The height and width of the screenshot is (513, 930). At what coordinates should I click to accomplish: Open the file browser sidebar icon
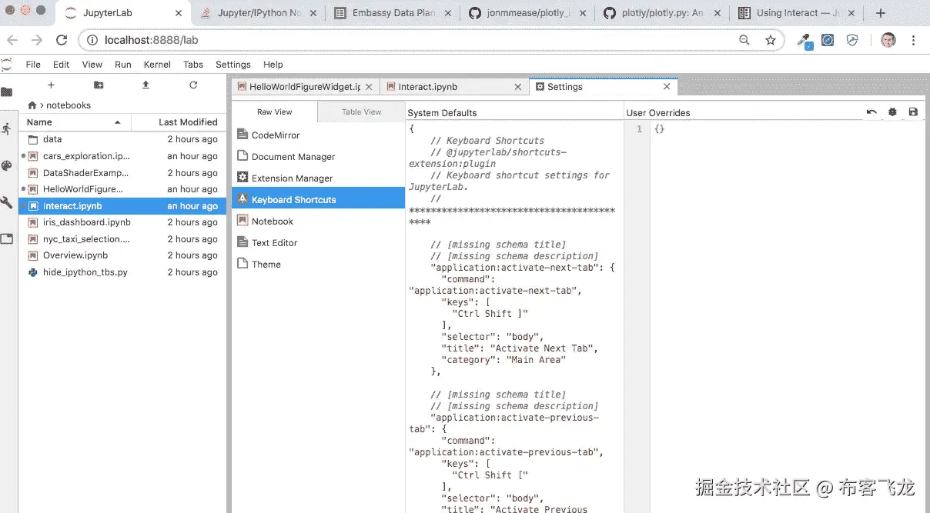6,92
